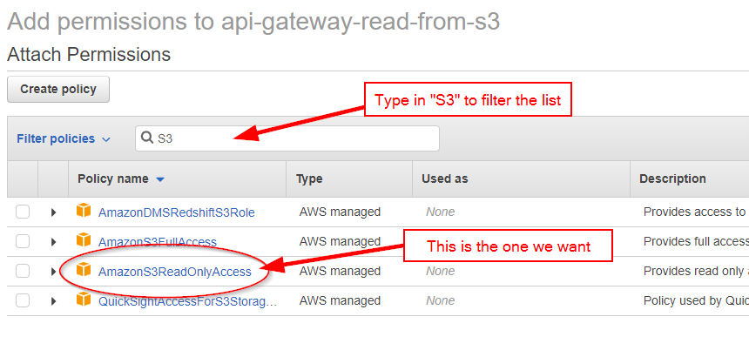Click the policy search field containing S3

(x=287, y=138)
